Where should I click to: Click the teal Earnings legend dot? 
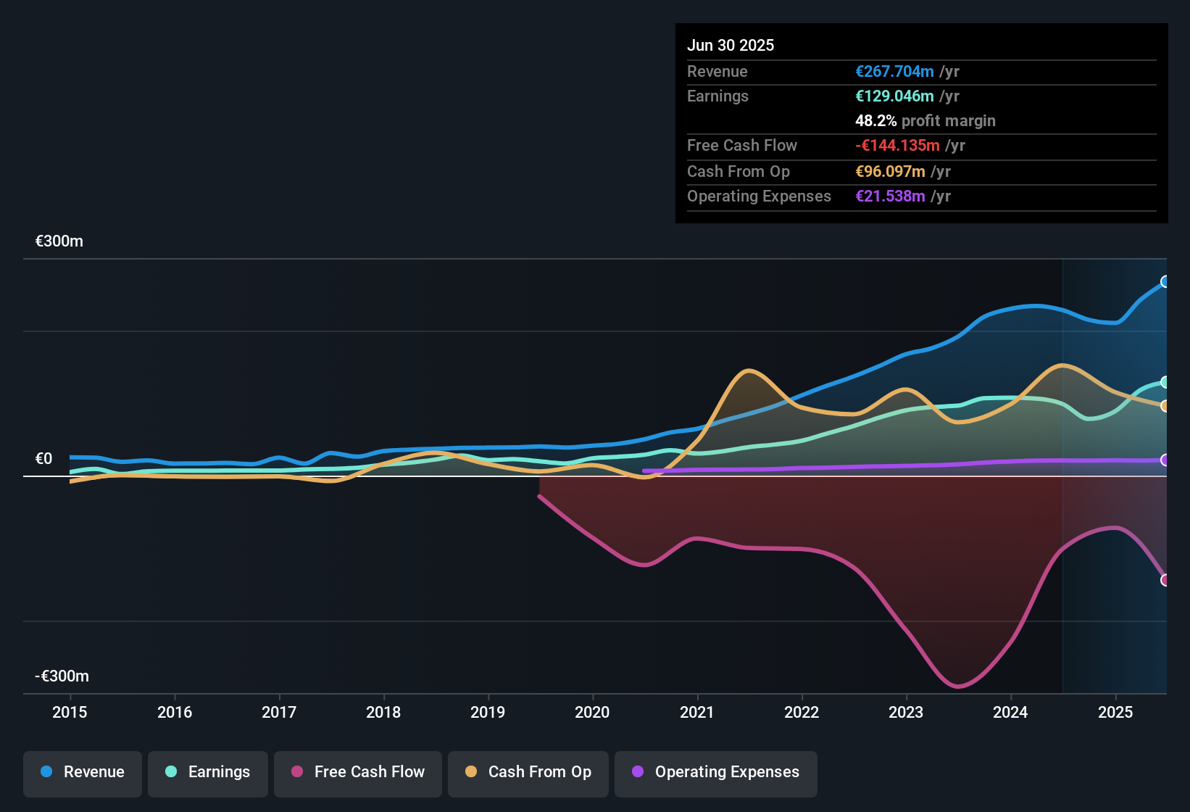click(x=171, y=772)
